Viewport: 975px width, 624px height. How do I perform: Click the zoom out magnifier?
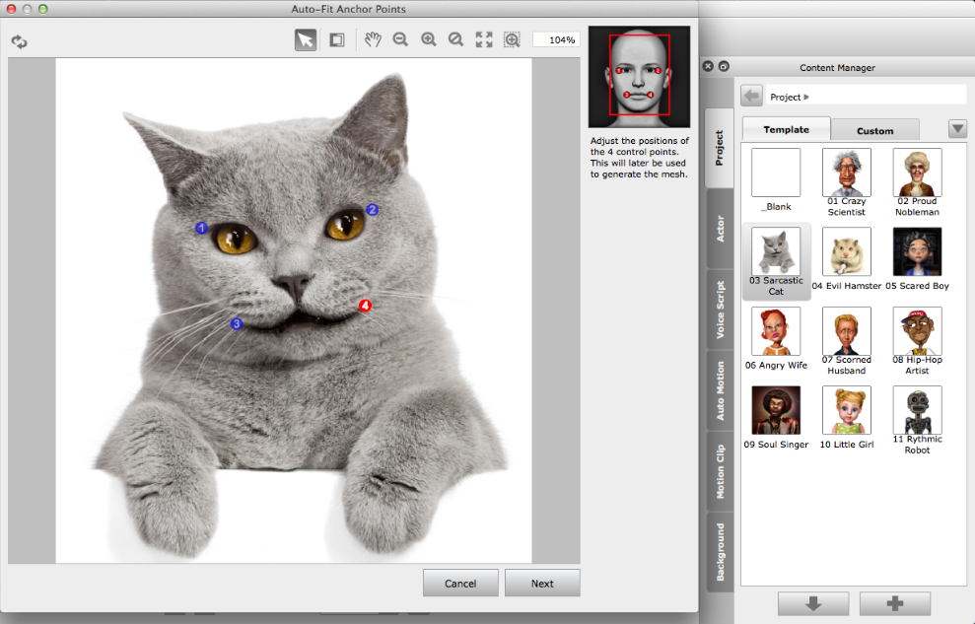[x=400, y=40]
